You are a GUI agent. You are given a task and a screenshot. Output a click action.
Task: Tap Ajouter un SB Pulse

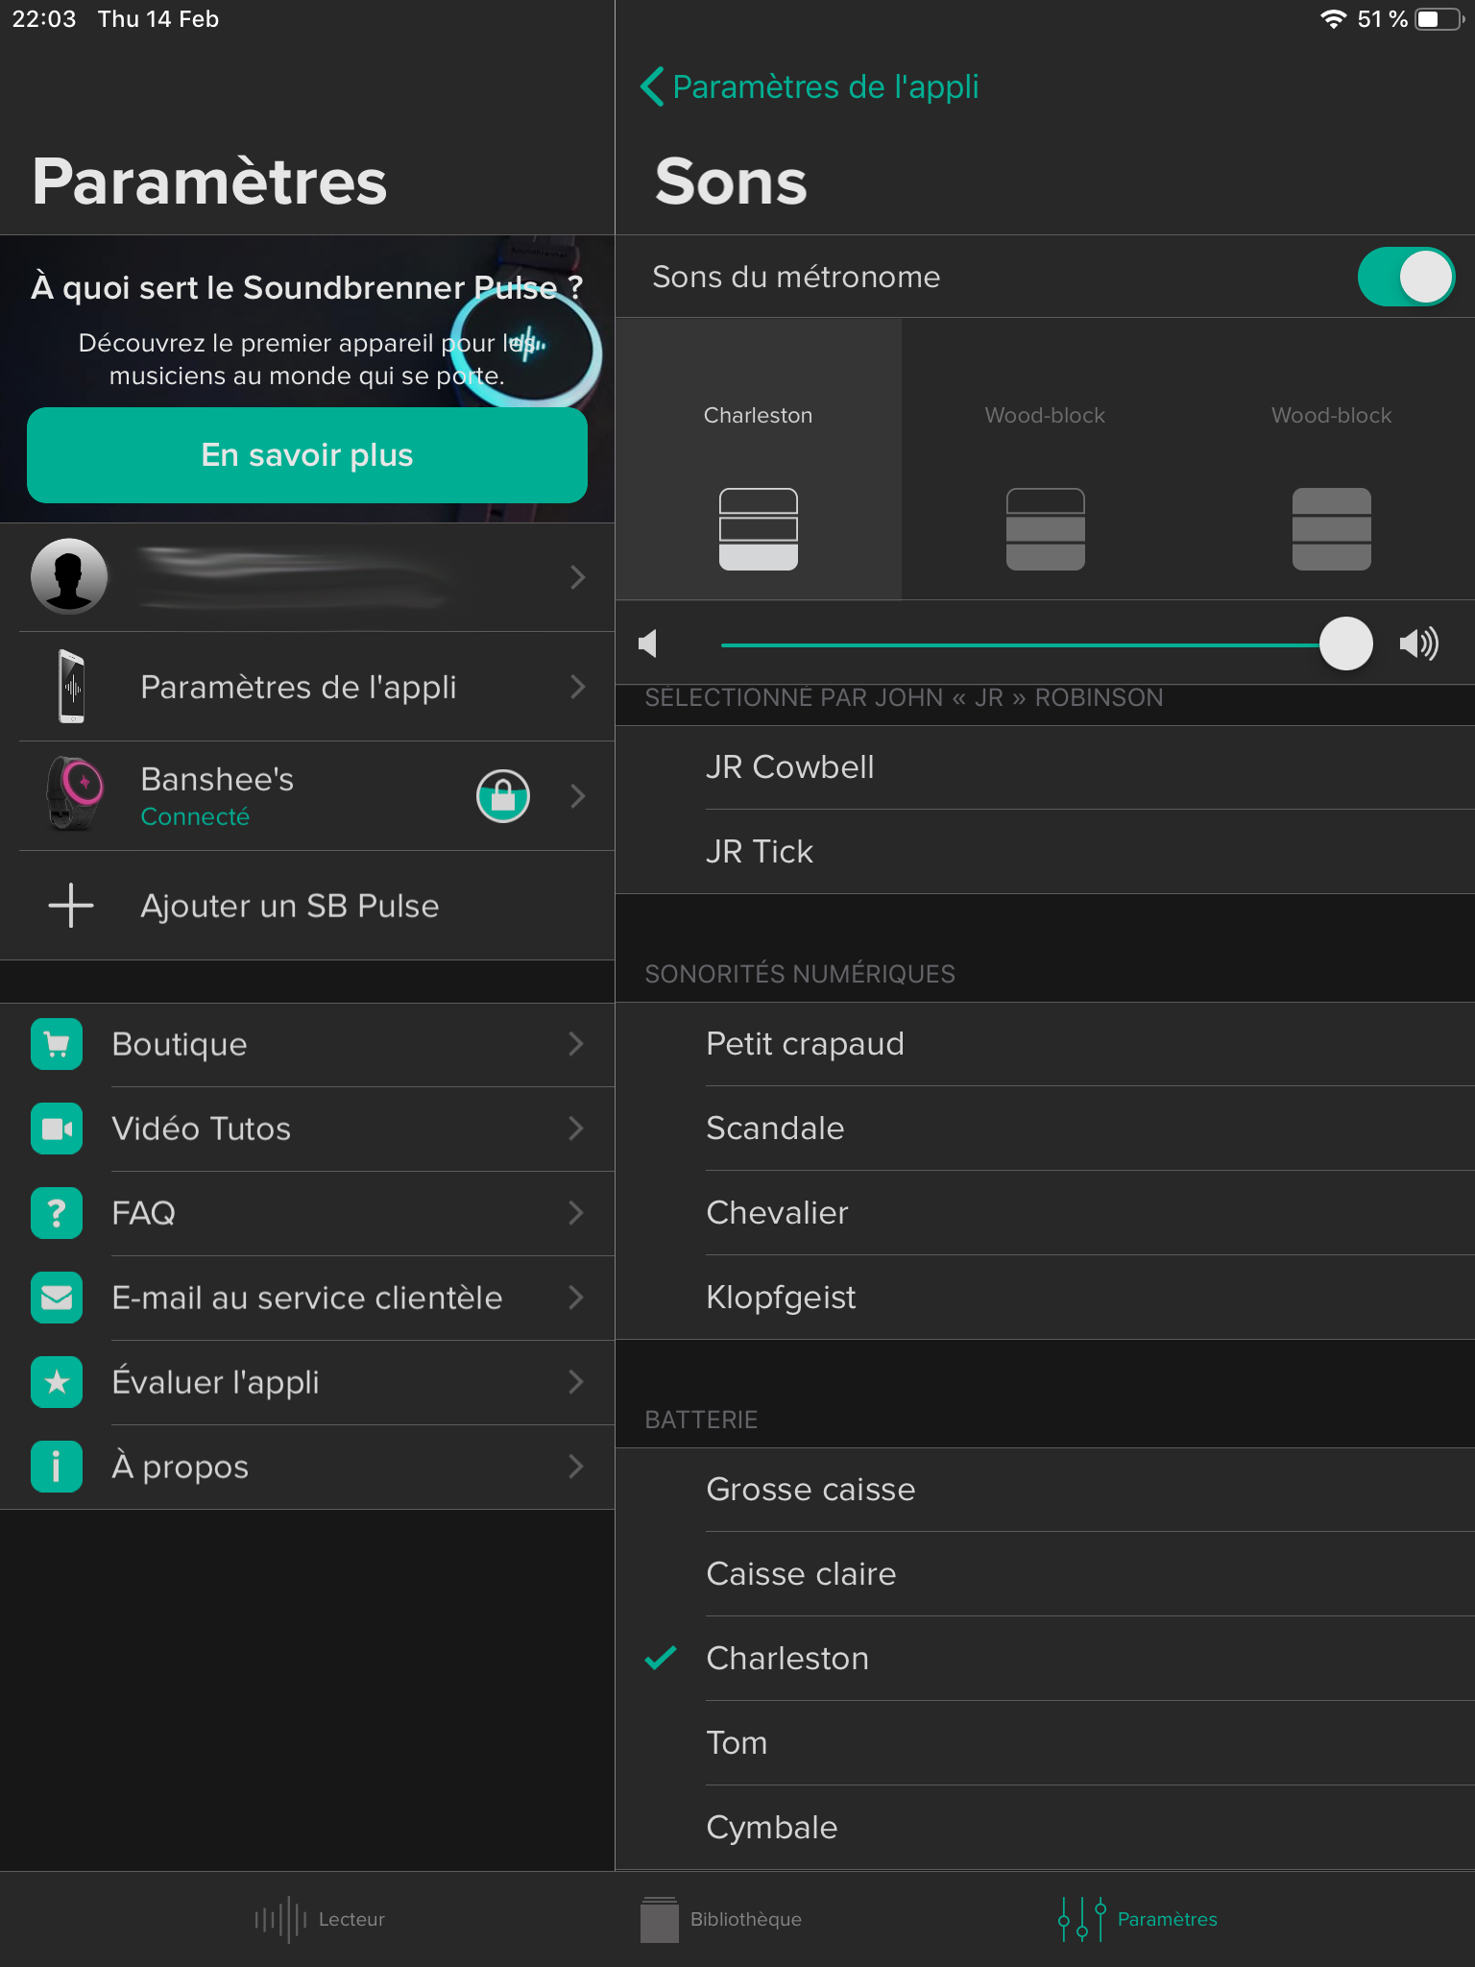[x=307, y=906]
